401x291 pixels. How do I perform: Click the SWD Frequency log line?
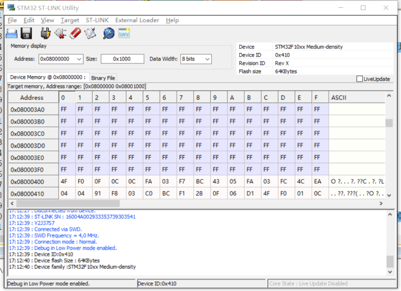click(54, 236)
